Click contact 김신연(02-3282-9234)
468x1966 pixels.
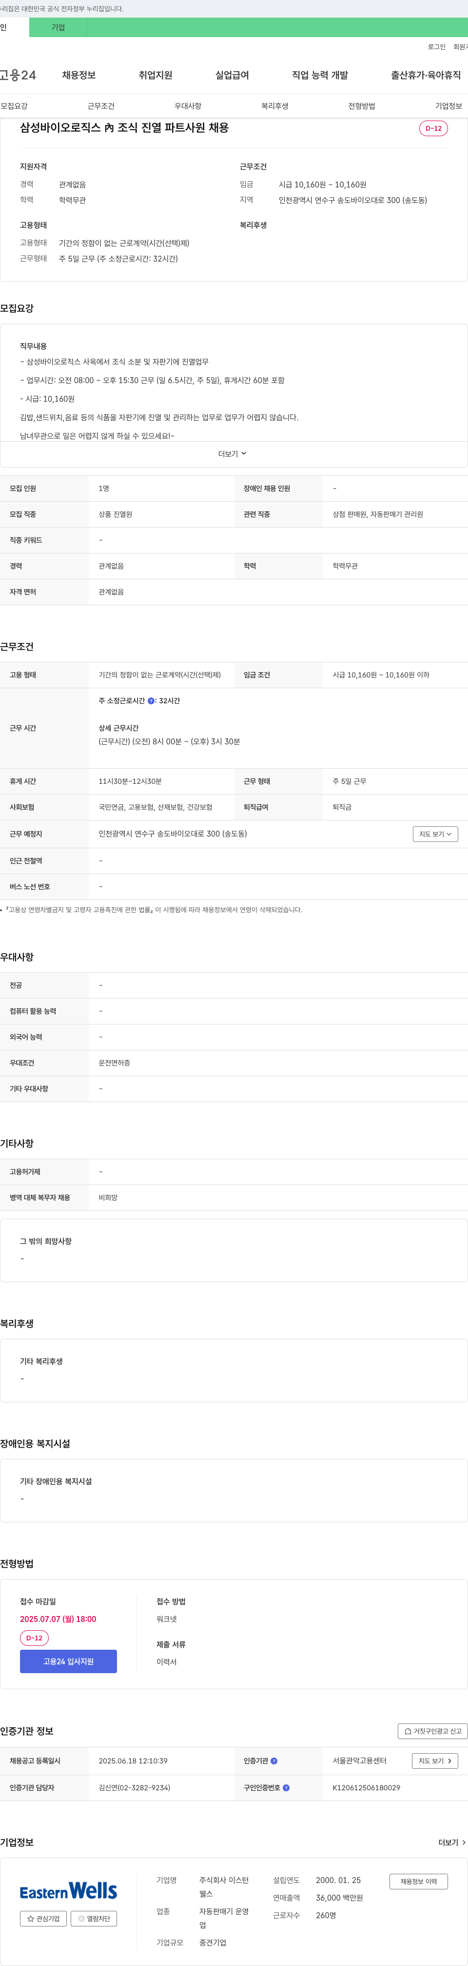[134, 1788]
